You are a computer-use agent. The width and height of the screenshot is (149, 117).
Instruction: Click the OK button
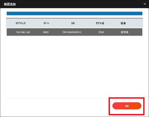click(127, 106)
